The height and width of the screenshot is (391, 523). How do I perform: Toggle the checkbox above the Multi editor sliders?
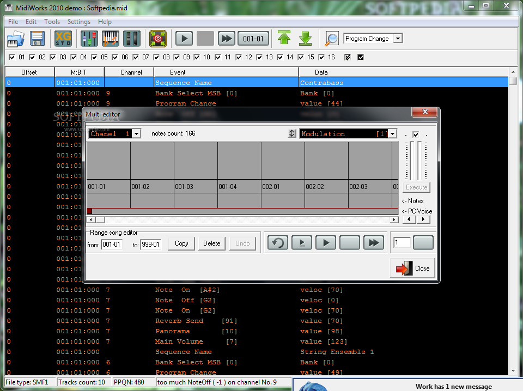pyautogui.click(x=416, y=135)
